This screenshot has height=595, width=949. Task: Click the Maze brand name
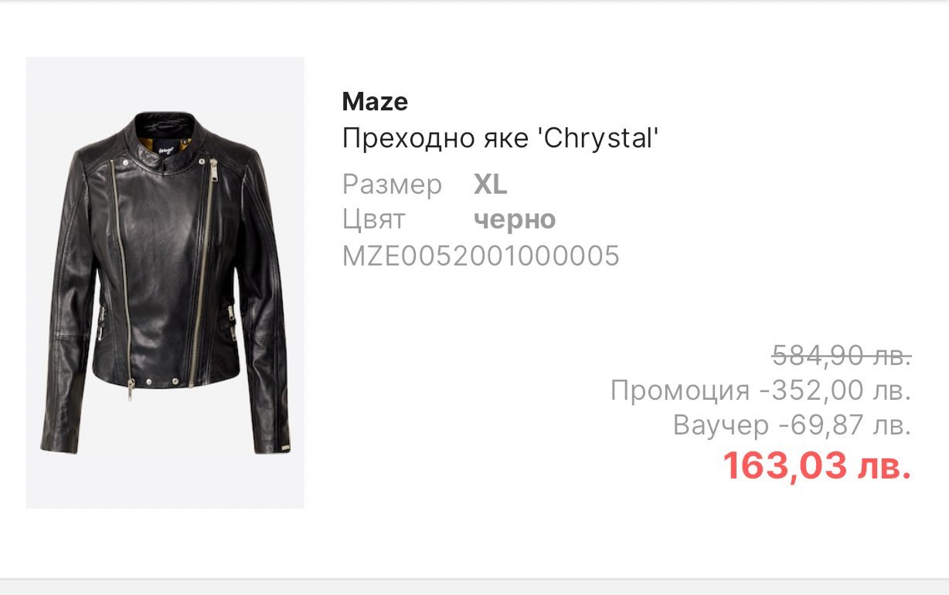[375, 102]
